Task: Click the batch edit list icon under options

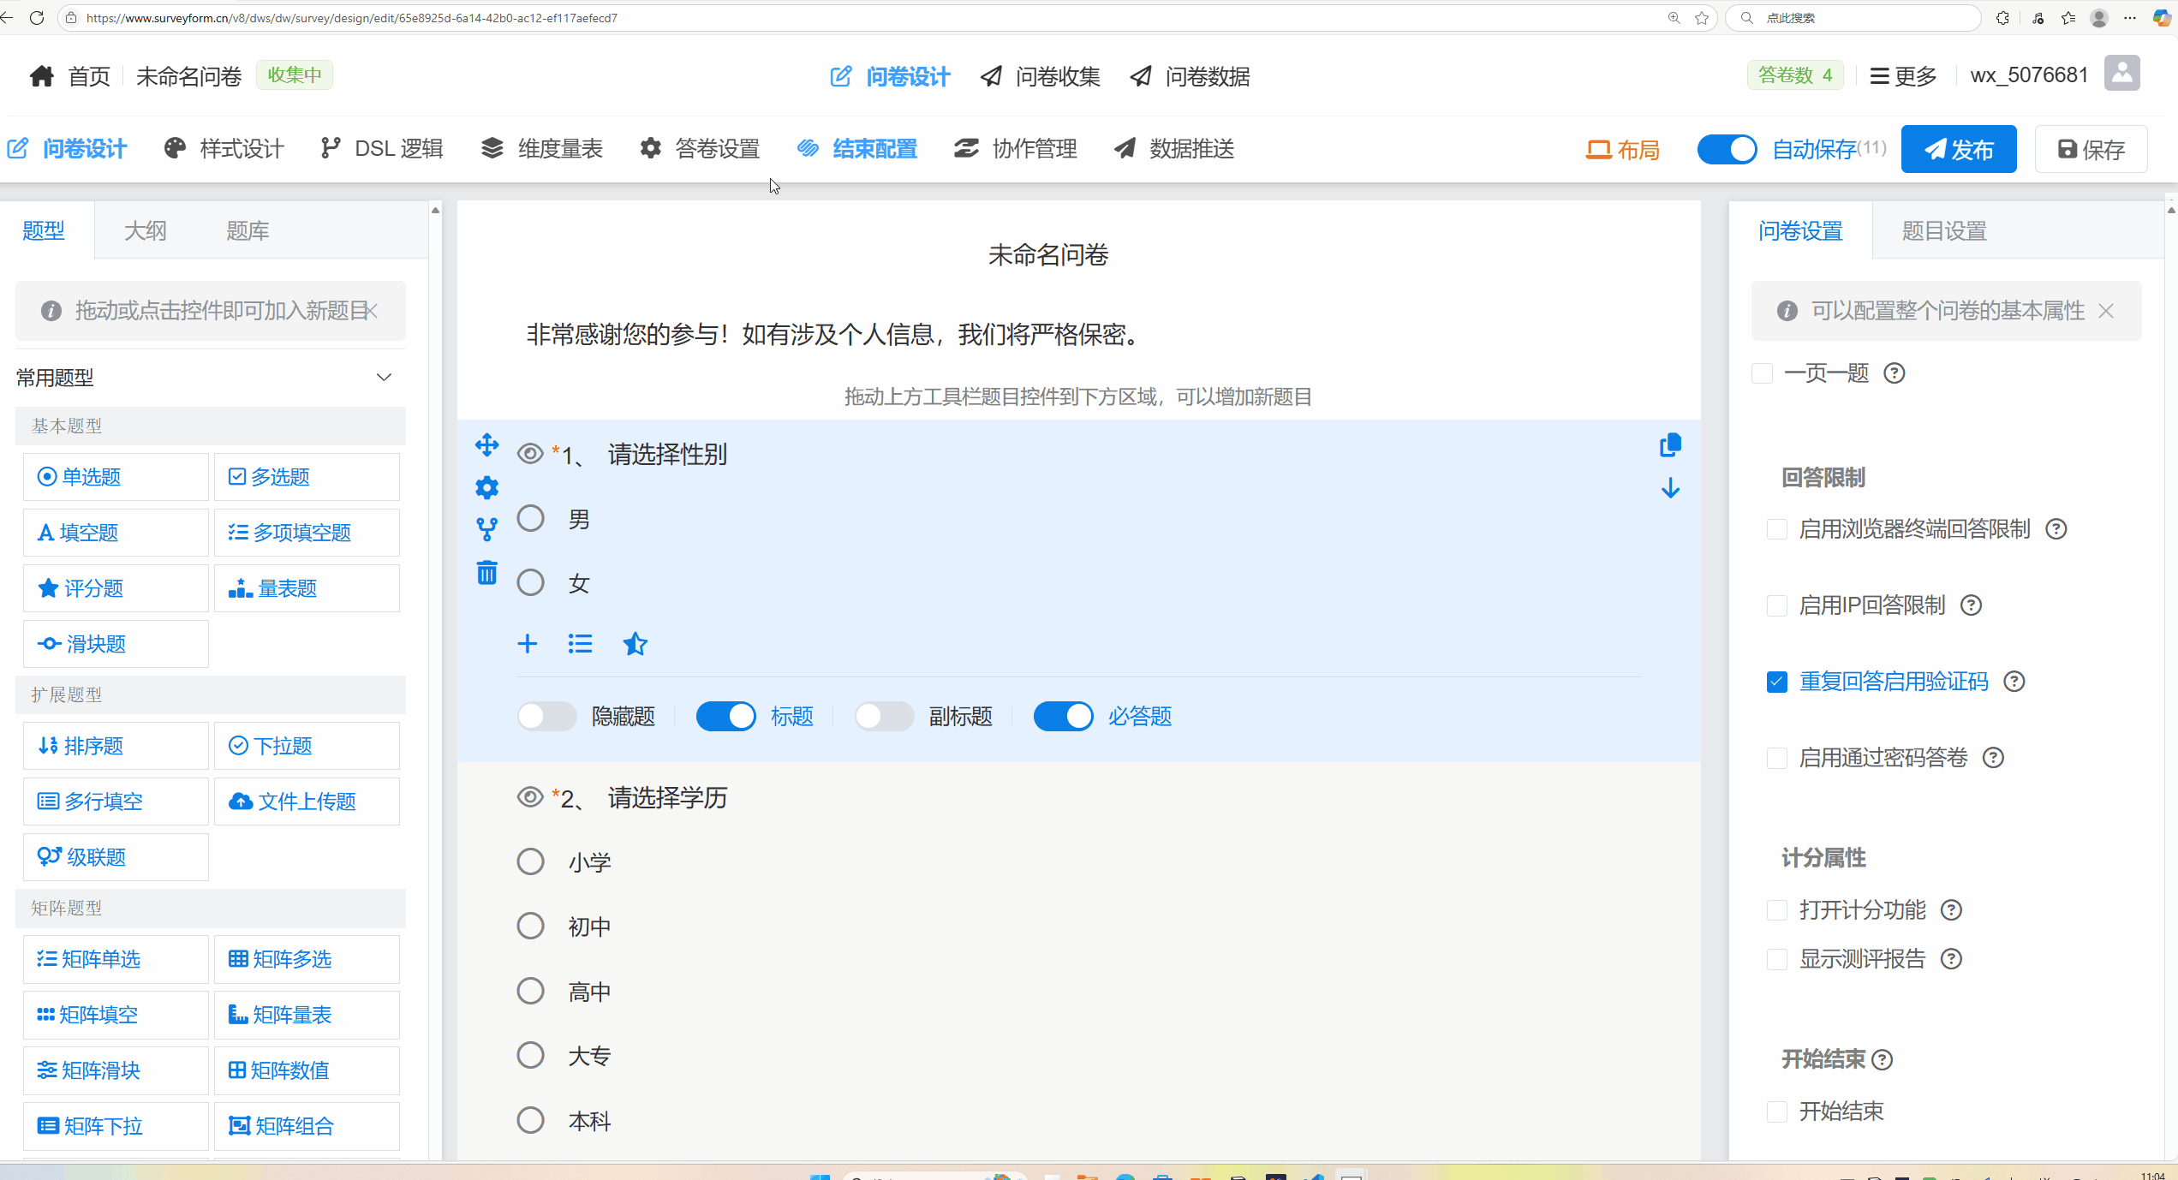Action: [580, 644]
